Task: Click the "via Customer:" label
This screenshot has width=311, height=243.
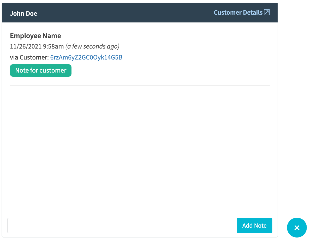Action: tap(29, 57)
